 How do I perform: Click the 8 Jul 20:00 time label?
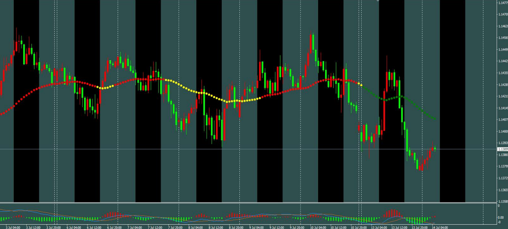236,227
